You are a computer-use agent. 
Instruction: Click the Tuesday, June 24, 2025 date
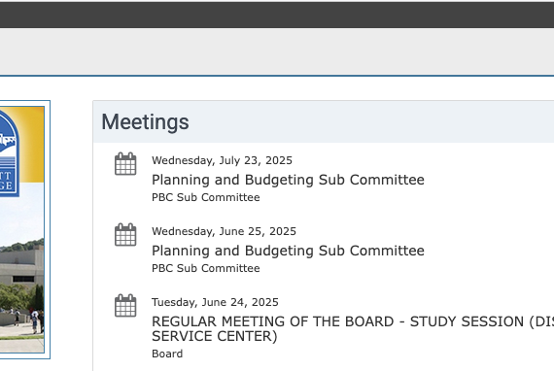[215, 302]
